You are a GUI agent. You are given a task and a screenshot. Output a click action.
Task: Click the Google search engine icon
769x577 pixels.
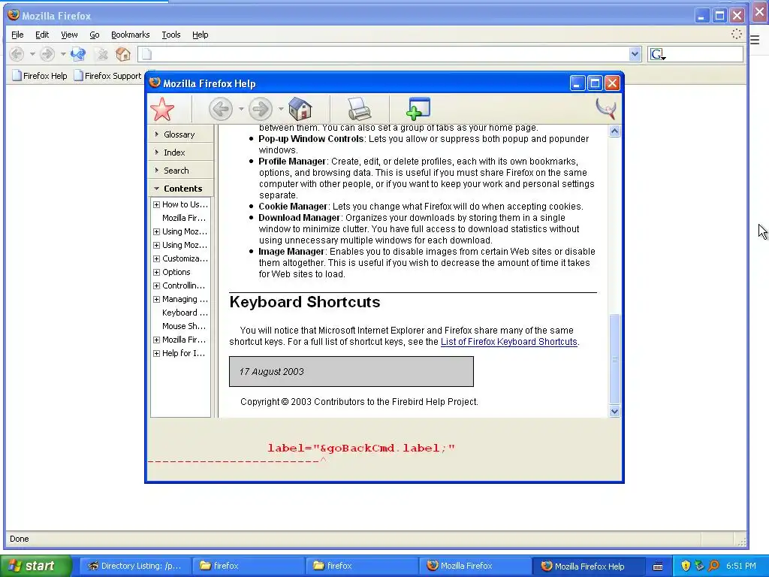(x=658, y=54)
